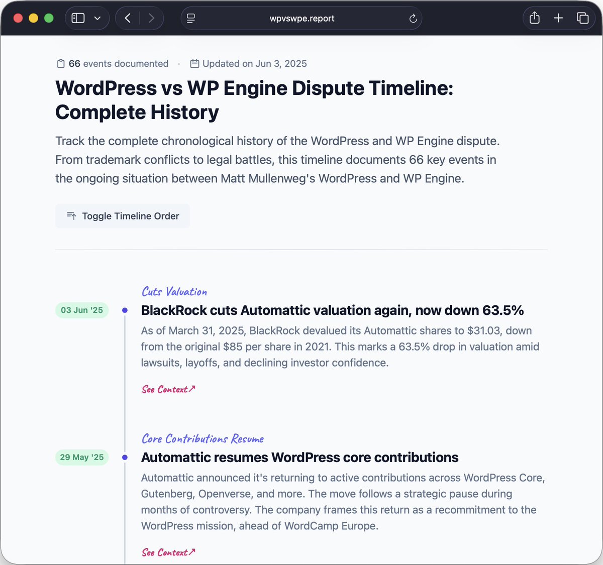
Task: Open See Context link under BlackRock event
Action: pyautogui.click(x=168, y=389)
